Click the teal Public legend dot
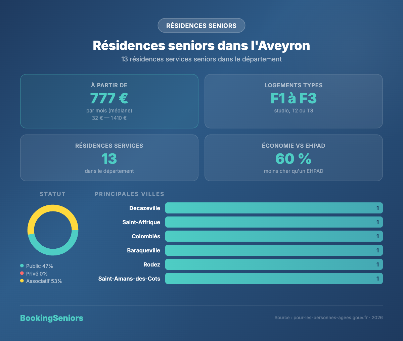Screen dimensions: 403x341 22,265
